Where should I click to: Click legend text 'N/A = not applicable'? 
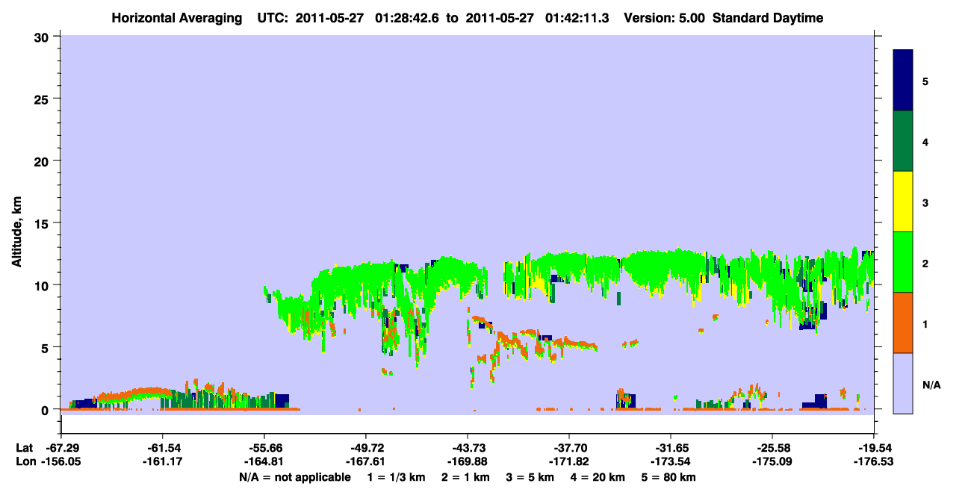[295, 477]
